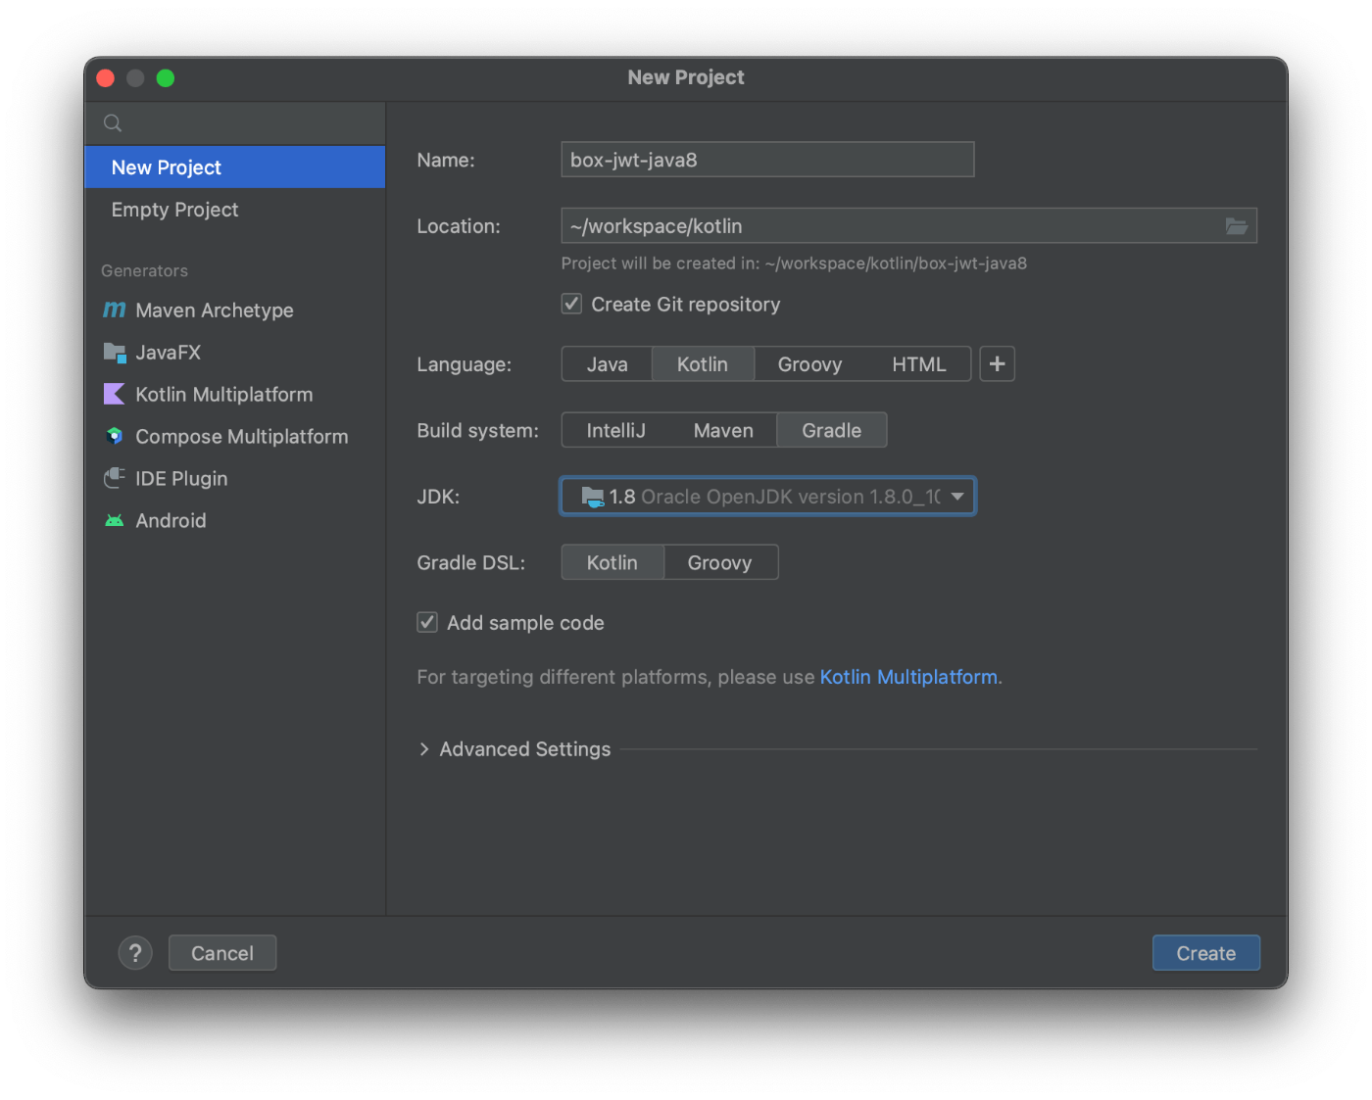This screenshot has height=1100, width=1372.
Task: Click the Android robot icon
Action: [115, 520]
